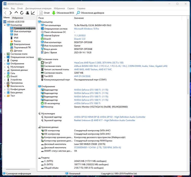Expand the Тест tree node

click(x=5, y=96)
